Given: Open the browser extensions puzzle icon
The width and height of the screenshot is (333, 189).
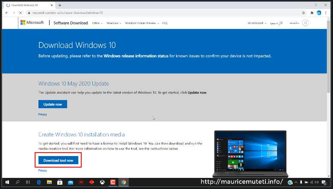Looking at the screenshot, I should click(x=312, y=13).
